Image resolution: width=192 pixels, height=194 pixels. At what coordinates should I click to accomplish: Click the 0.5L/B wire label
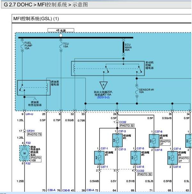click(149, 181)
